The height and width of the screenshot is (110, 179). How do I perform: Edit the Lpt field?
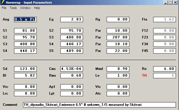(x=72, y=93)
